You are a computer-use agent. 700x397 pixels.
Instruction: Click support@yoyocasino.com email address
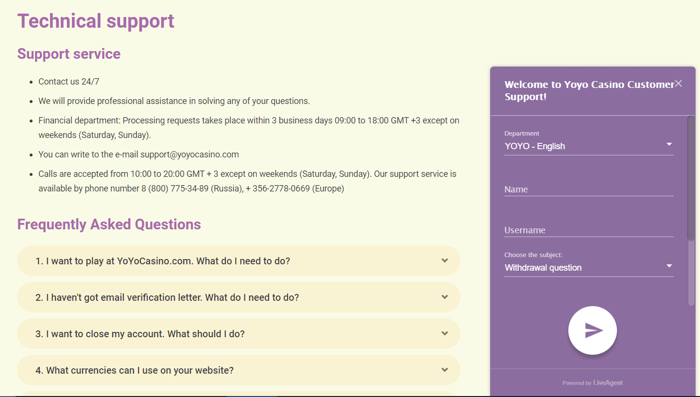coord(189,155)
